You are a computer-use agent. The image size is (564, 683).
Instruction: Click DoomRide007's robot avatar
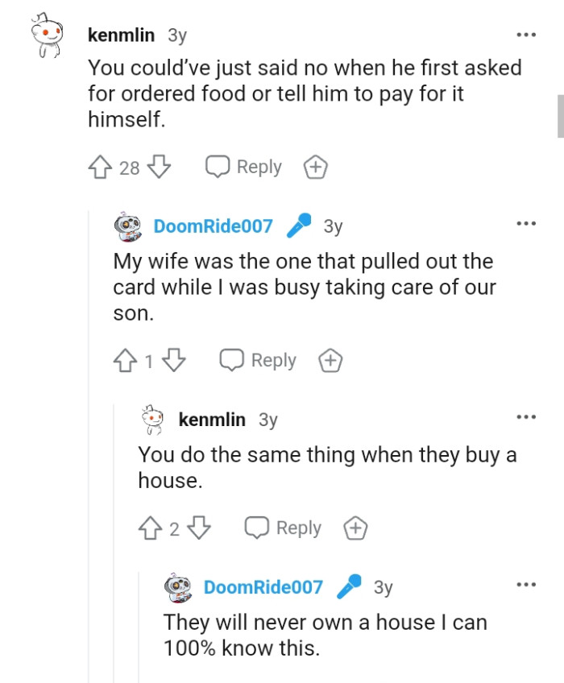pos(126,226)
